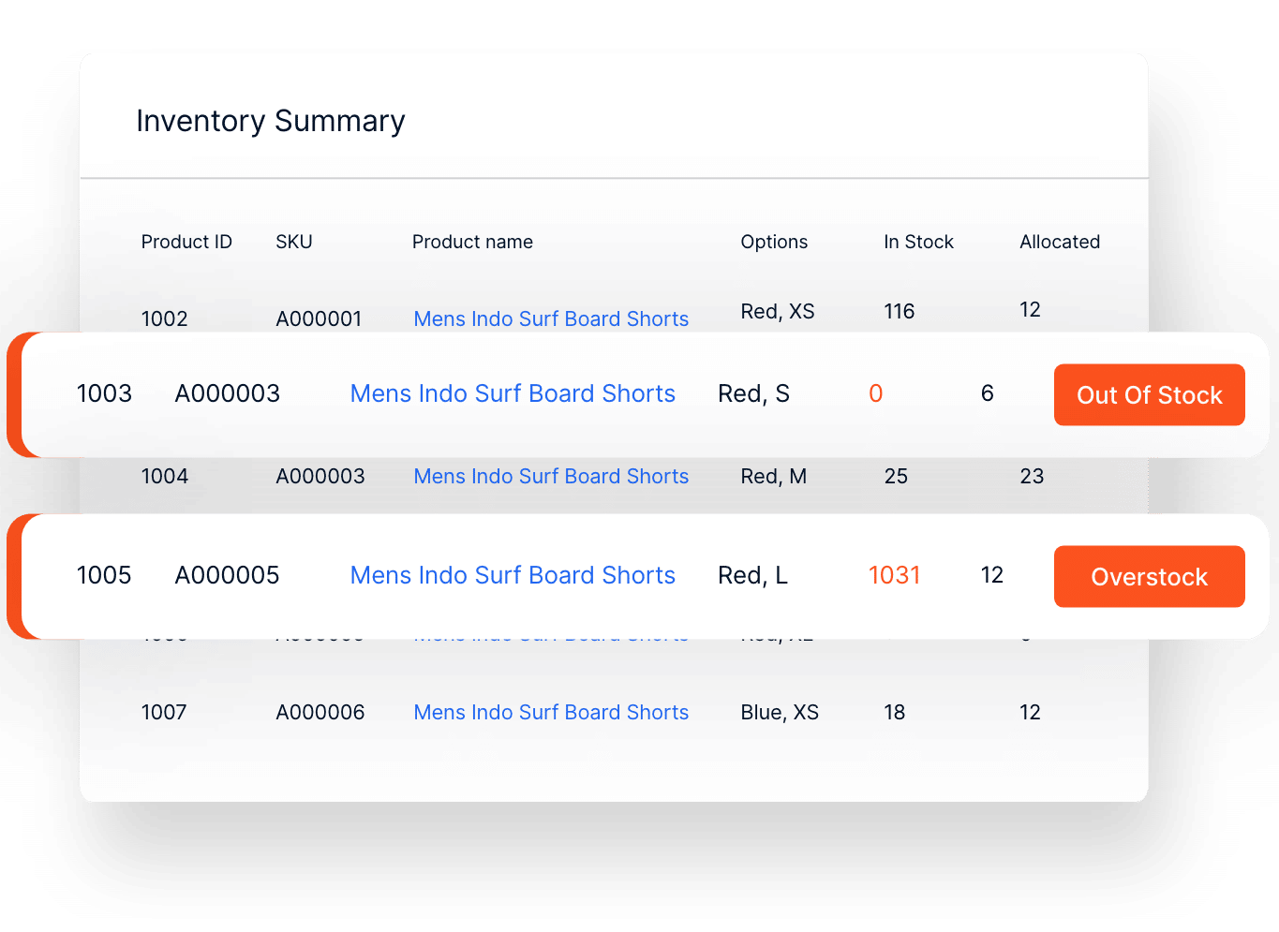Viewport: 1279px width, 932px height.
Task: Click product ID 1002
Action: [x=165, y=318]
